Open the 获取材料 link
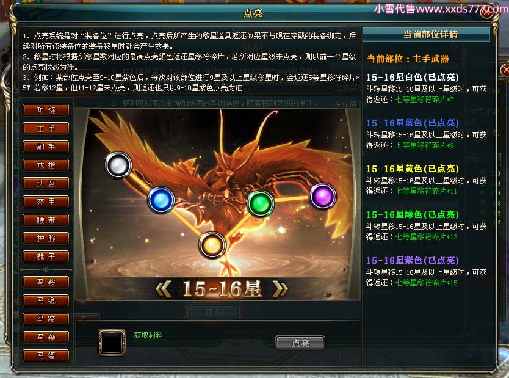509x378 pixels. coord(148,335)
